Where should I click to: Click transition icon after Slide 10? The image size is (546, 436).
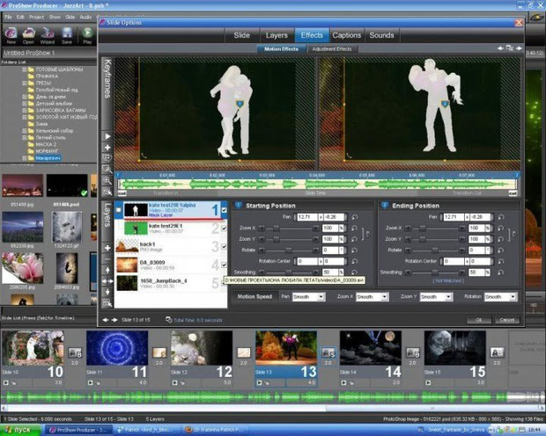(x=75, y=352)
